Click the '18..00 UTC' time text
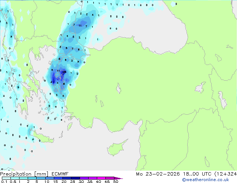 pos(197,174)
